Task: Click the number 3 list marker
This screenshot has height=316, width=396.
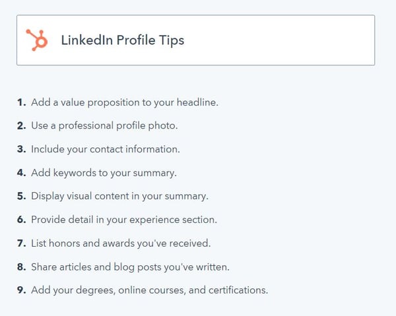Action: [x=22, y=149]
